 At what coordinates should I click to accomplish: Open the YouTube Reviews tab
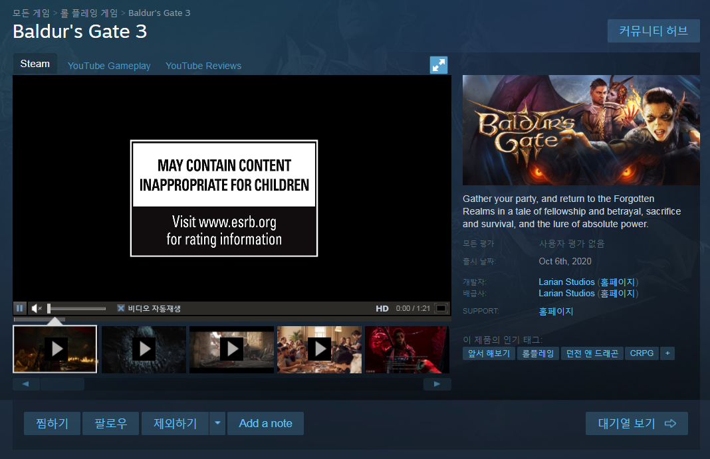[203, 66]
